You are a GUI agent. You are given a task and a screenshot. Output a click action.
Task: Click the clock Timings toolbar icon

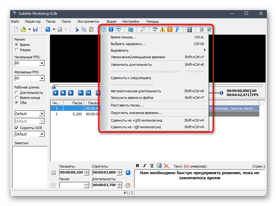104,30
